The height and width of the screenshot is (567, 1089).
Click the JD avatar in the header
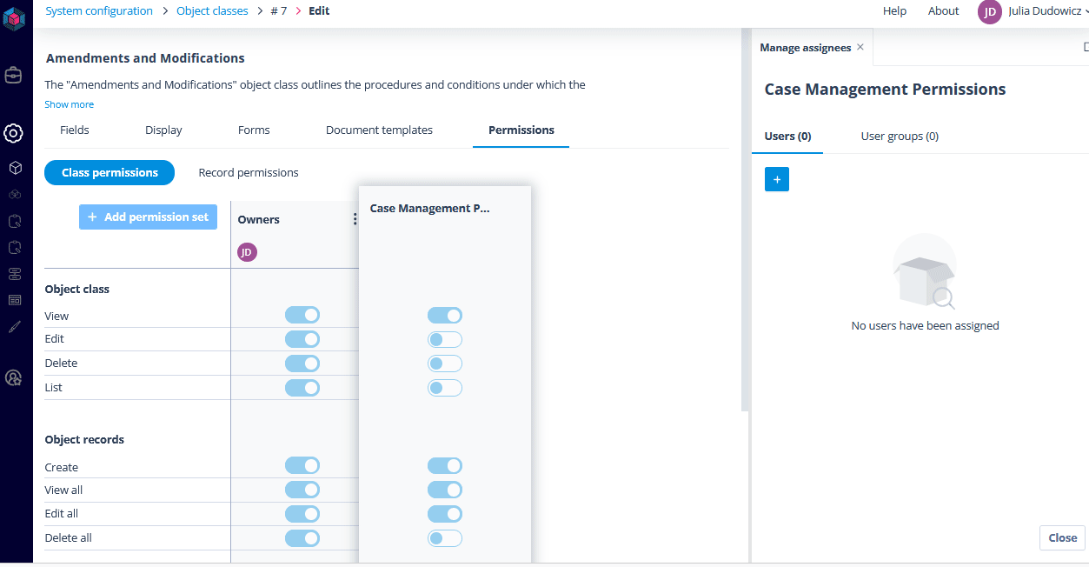coord(990,11)
